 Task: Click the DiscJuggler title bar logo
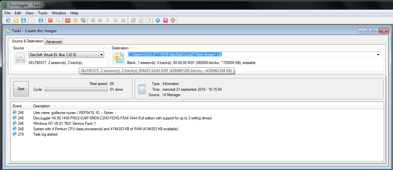click(x=5, y=5)
